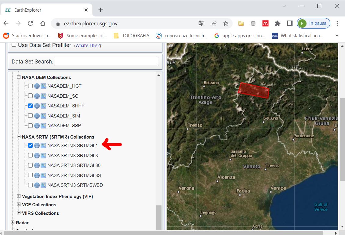Open info icon for NASADEM_HGT dataset

click(x=37, y=86)
